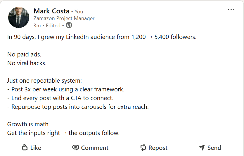Click the Zamazon Project Manager headline

point(64,18)
